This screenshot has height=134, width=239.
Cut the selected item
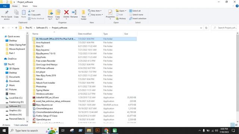pyautogui.click(x=31, y=11)
